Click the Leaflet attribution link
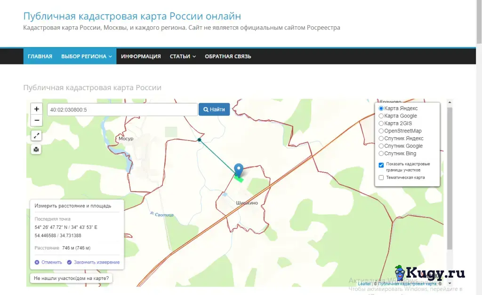Image resolution: width=482 pixels, height=295 pixels. pyautogui.click(x=364, y=284)
